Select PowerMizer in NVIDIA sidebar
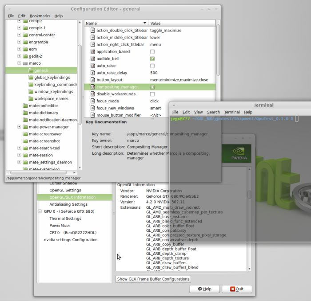 click(60, 226)
